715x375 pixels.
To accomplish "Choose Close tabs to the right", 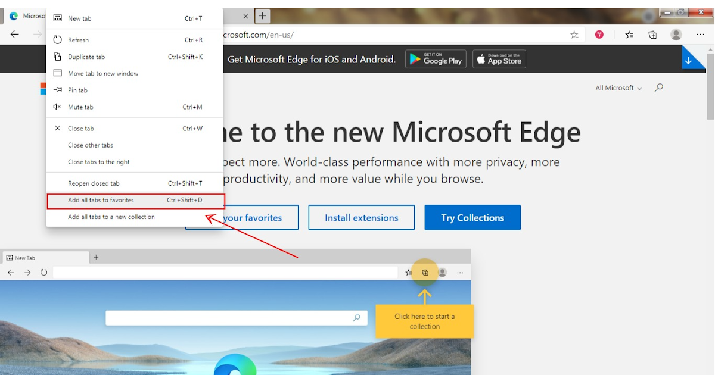I will (135, 162).
